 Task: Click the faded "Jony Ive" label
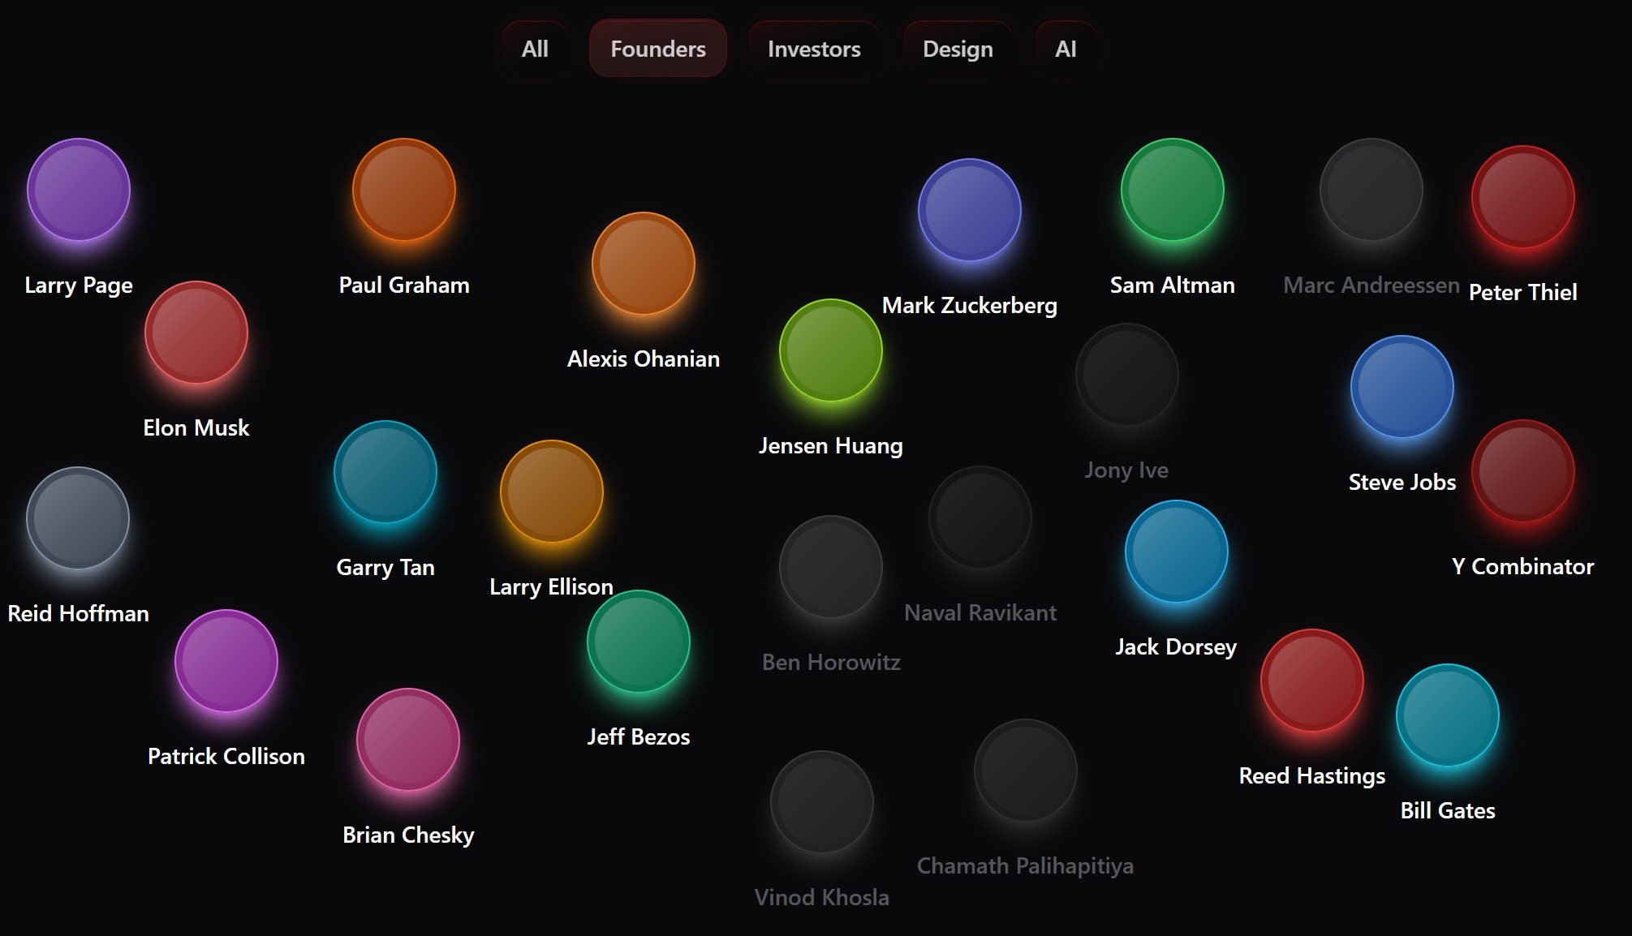1127,470
